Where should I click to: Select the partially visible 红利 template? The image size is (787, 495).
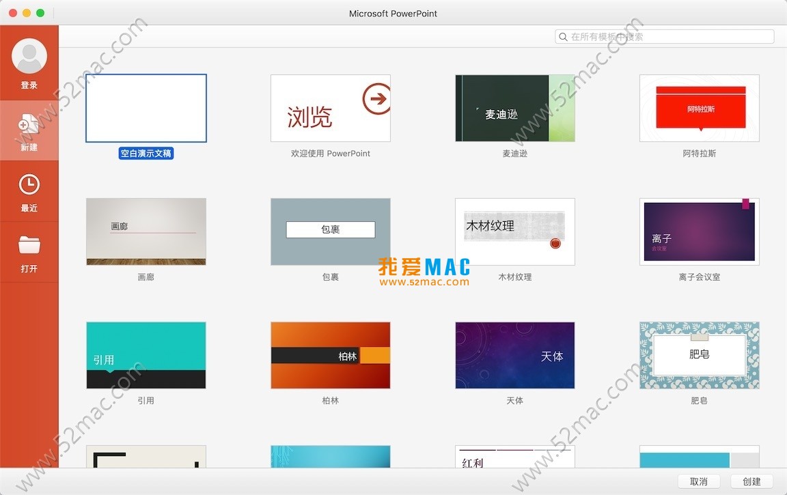click(x=515, y=456)
